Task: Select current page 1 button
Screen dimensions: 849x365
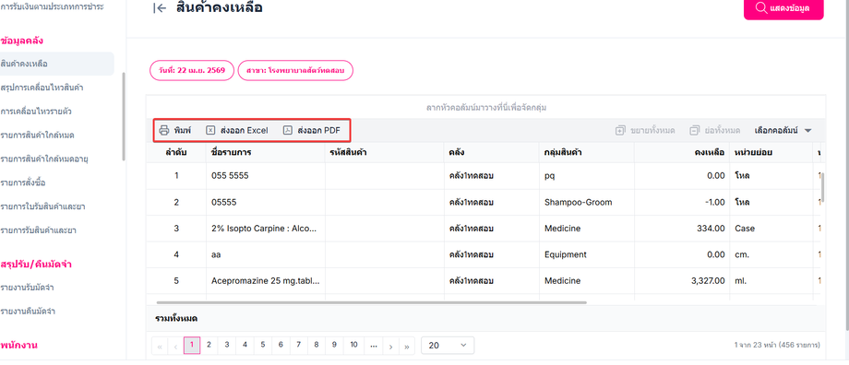Action: click(192, 345)
